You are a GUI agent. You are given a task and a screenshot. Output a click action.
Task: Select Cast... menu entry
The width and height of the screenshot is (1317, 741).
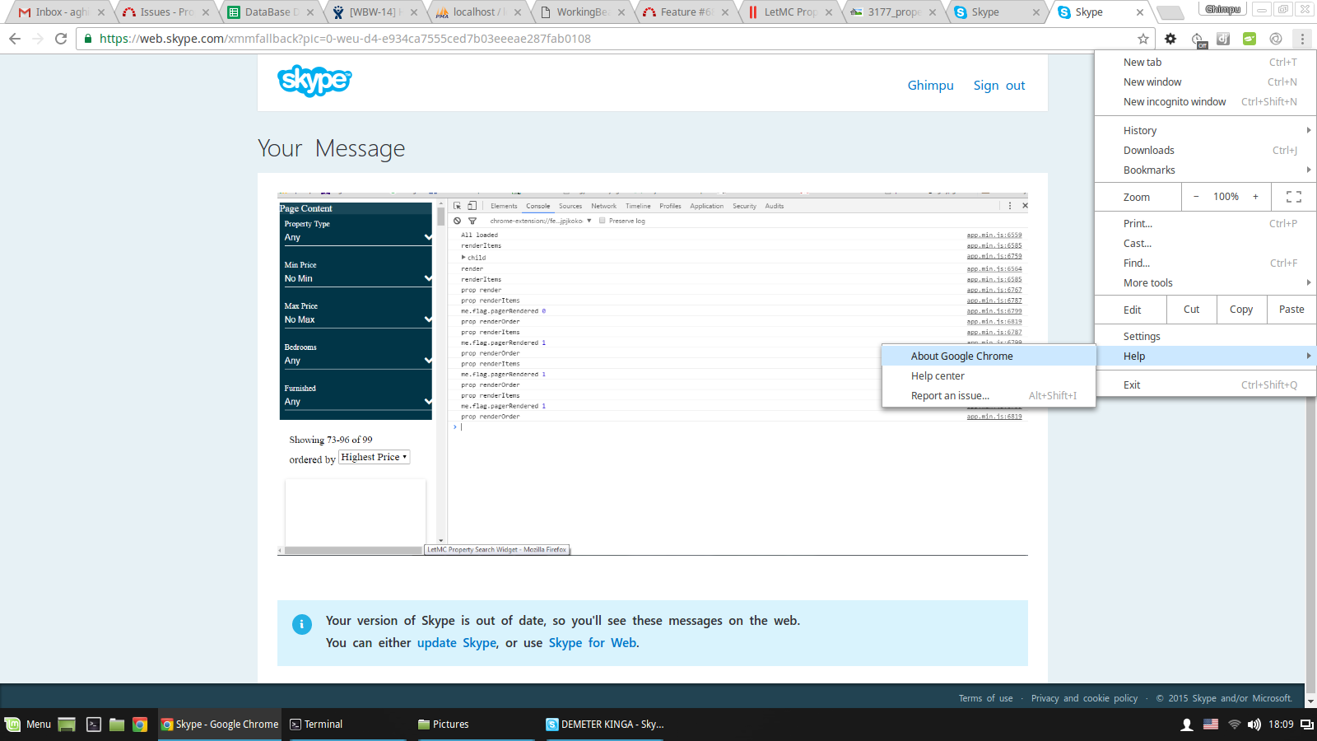(x=1206, y=243)
